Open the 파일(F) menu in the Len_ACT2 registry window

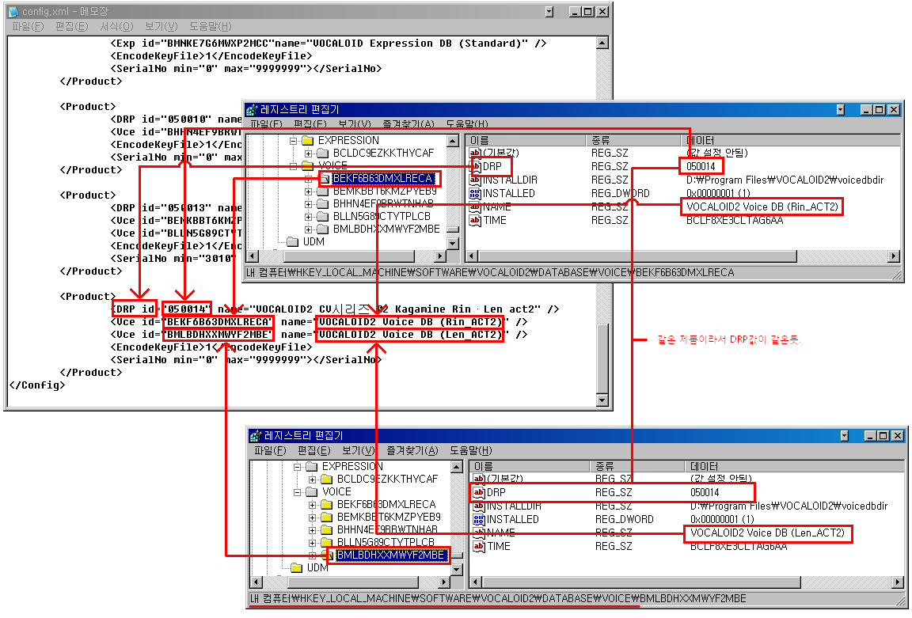[x=271, y=450]
